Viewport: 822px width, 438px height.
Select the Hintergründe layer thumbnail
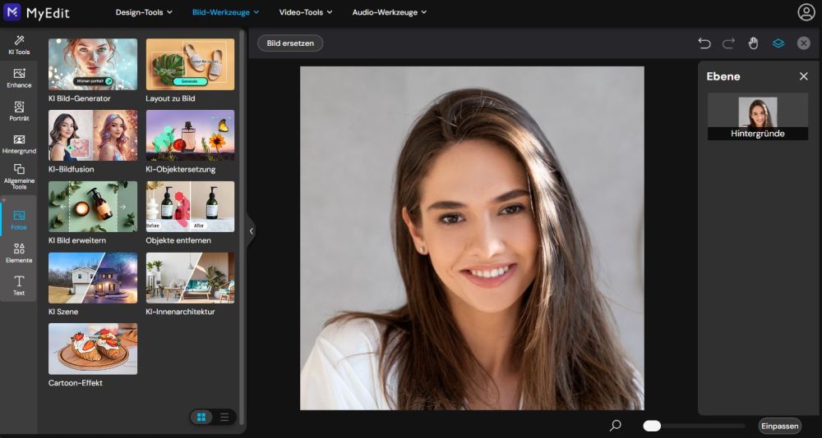click(757, 116)
